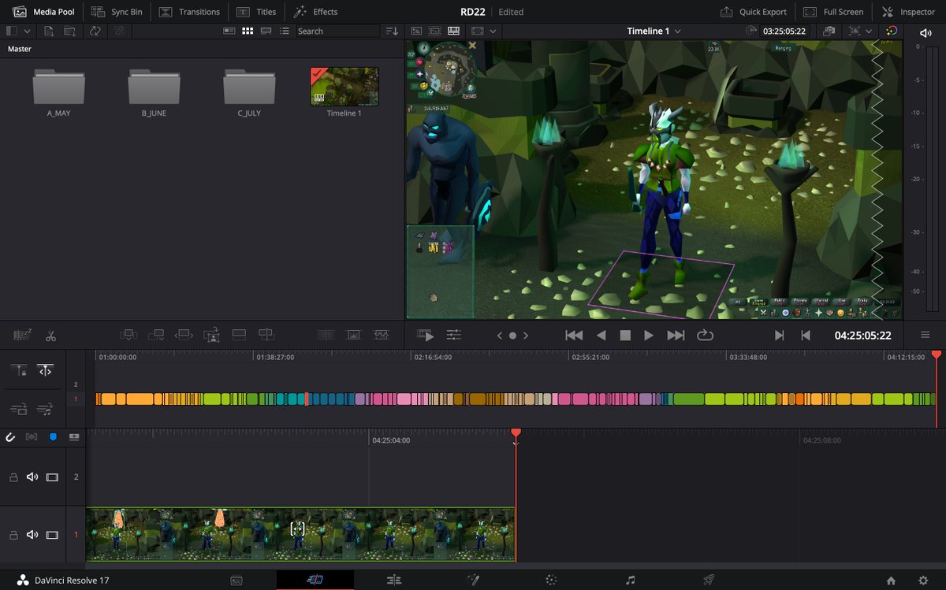946x590 pixels.
Task: Toggle the Loop playback button
Action: point(705,335)
